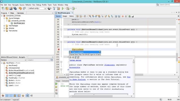Open the Refactor menu
This screenshot has height=101, width=180.
pos(28,5)
